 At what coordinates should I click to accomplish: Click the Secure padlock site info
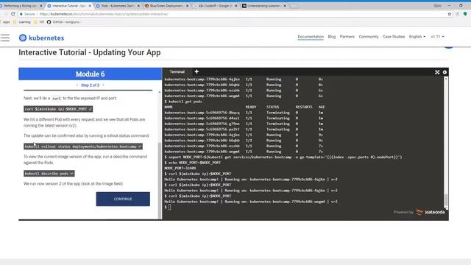pyautogui.click(x=27, y=14)
